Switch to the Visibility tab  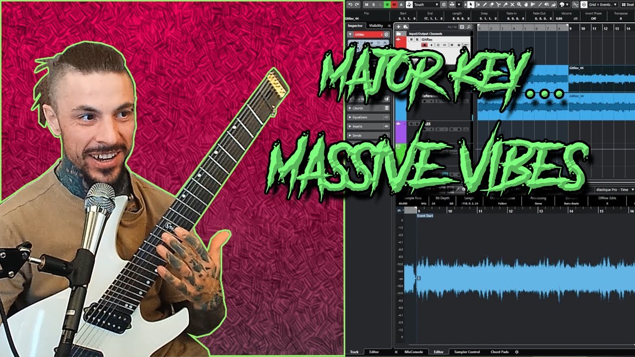tap(376, 26)
